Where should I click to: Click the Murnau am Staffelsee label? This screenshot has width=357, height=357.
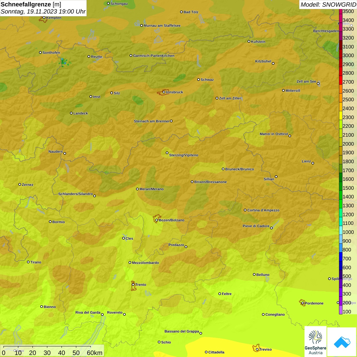coord(162,25)
